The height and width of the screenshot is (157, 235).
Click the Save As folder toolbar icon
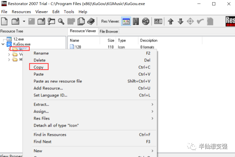coord(41,21)
